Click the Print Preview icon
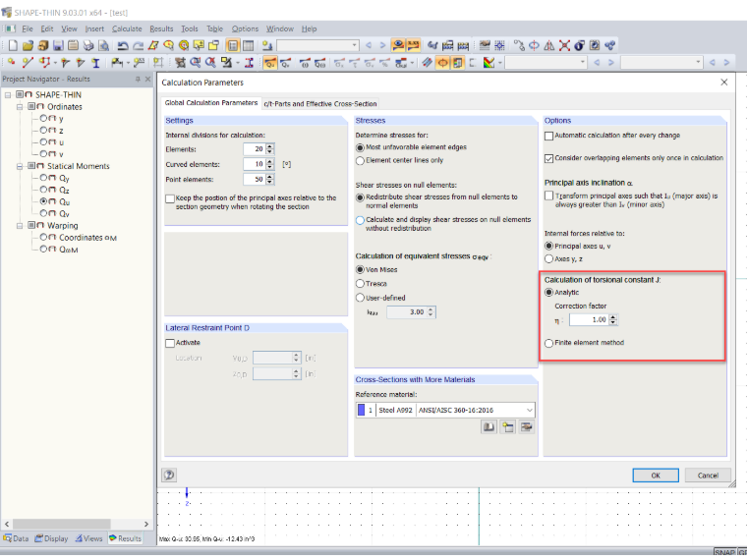This screenshot has height=560, width=747. [103, 45]
